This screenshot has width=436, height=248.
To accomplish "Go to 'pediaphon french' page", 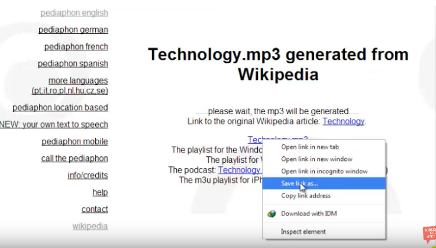I will click(x=76, y=47).
